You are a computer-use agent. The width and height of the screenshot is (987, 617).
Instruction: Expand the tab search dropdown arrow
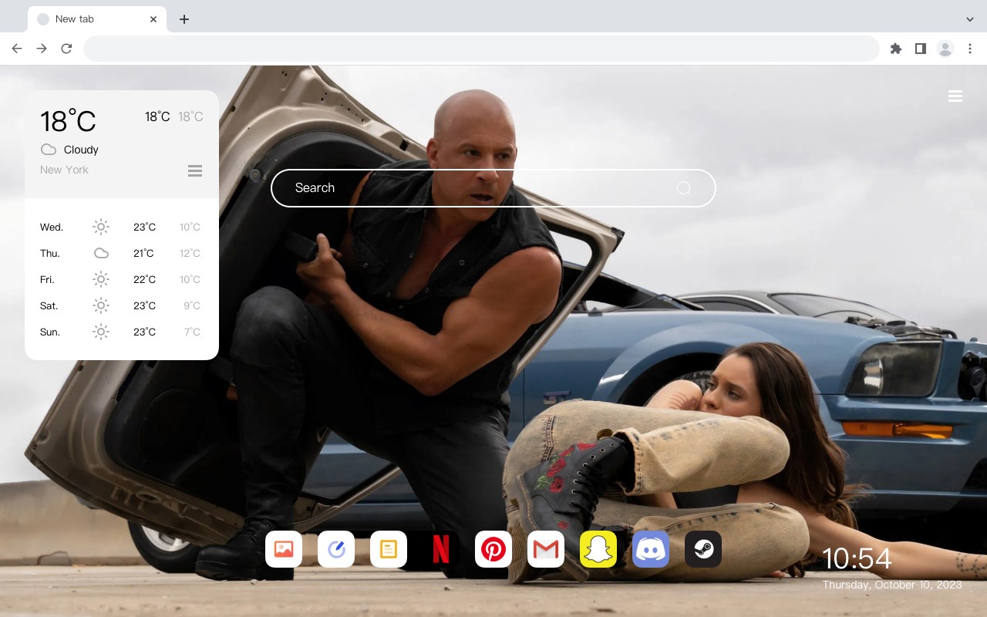(x=970, y=19)
